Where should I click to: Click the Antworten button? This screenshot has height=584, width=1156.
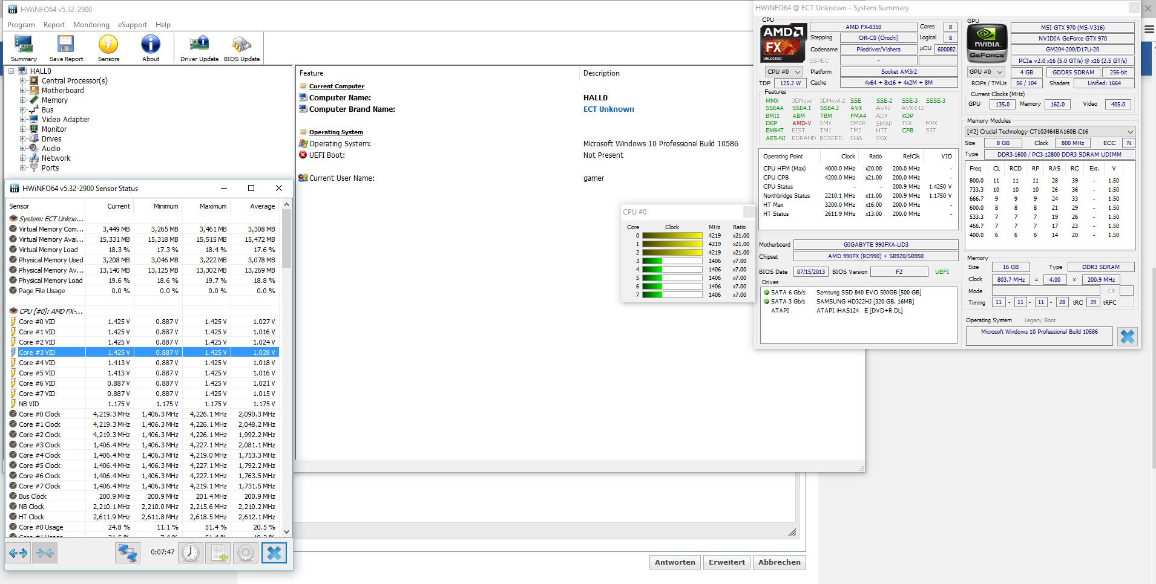675,562
